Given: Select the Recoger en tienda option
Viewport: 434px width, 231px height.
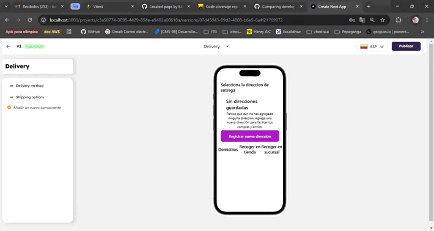Looking at the screenshot, I should 250,149.
